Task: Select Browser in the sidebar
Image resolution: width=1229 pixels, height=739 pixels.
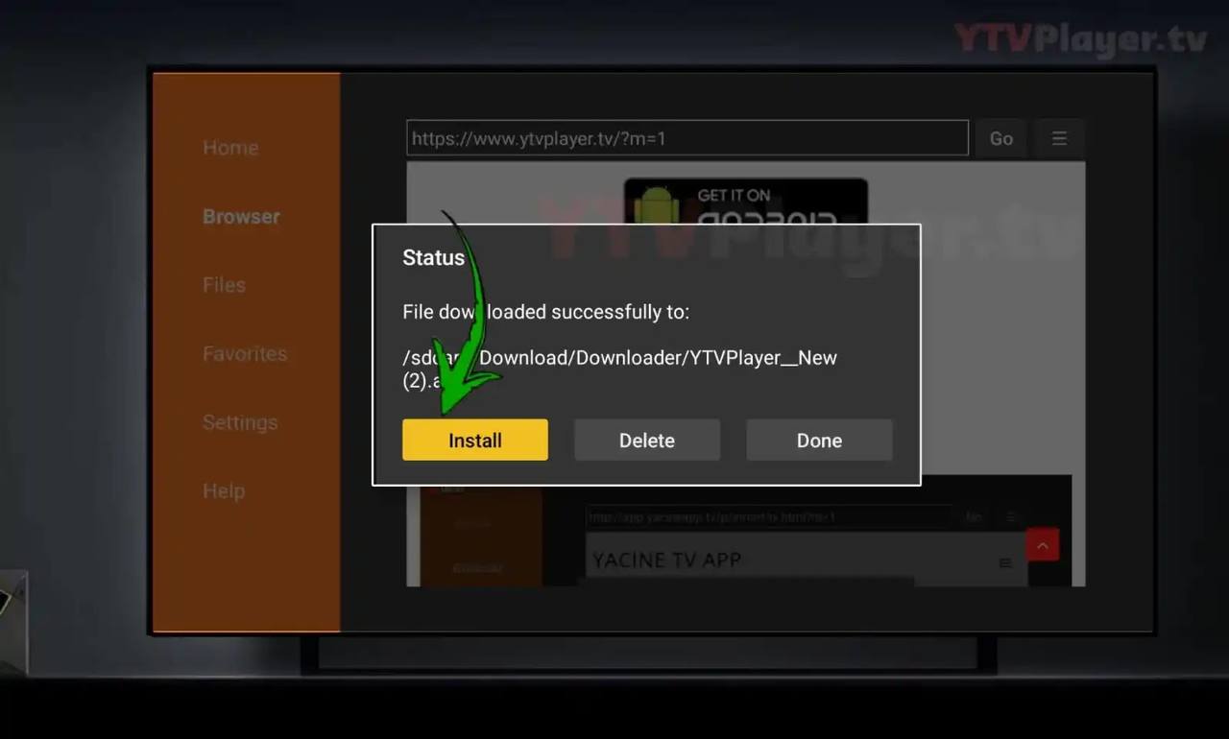Action: 241,217
